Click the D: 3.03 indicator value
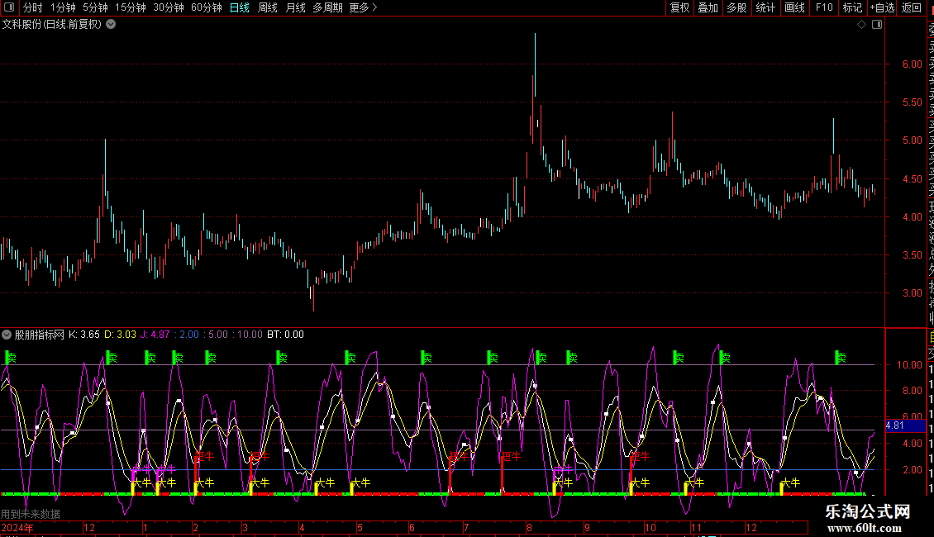Image resolution: width=934 pixels, height=537 pixels. tap(121, 335)
